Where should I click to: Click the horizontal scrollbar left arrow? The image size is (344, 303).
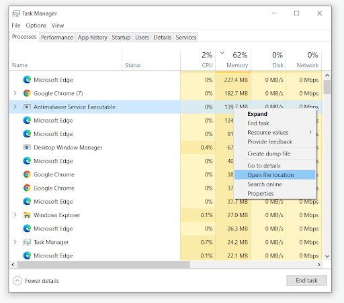[13, 265]
